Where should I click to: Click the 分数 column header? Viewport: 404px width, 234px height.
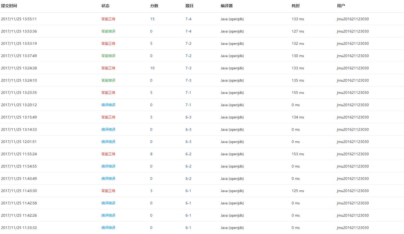click(154, 6)
